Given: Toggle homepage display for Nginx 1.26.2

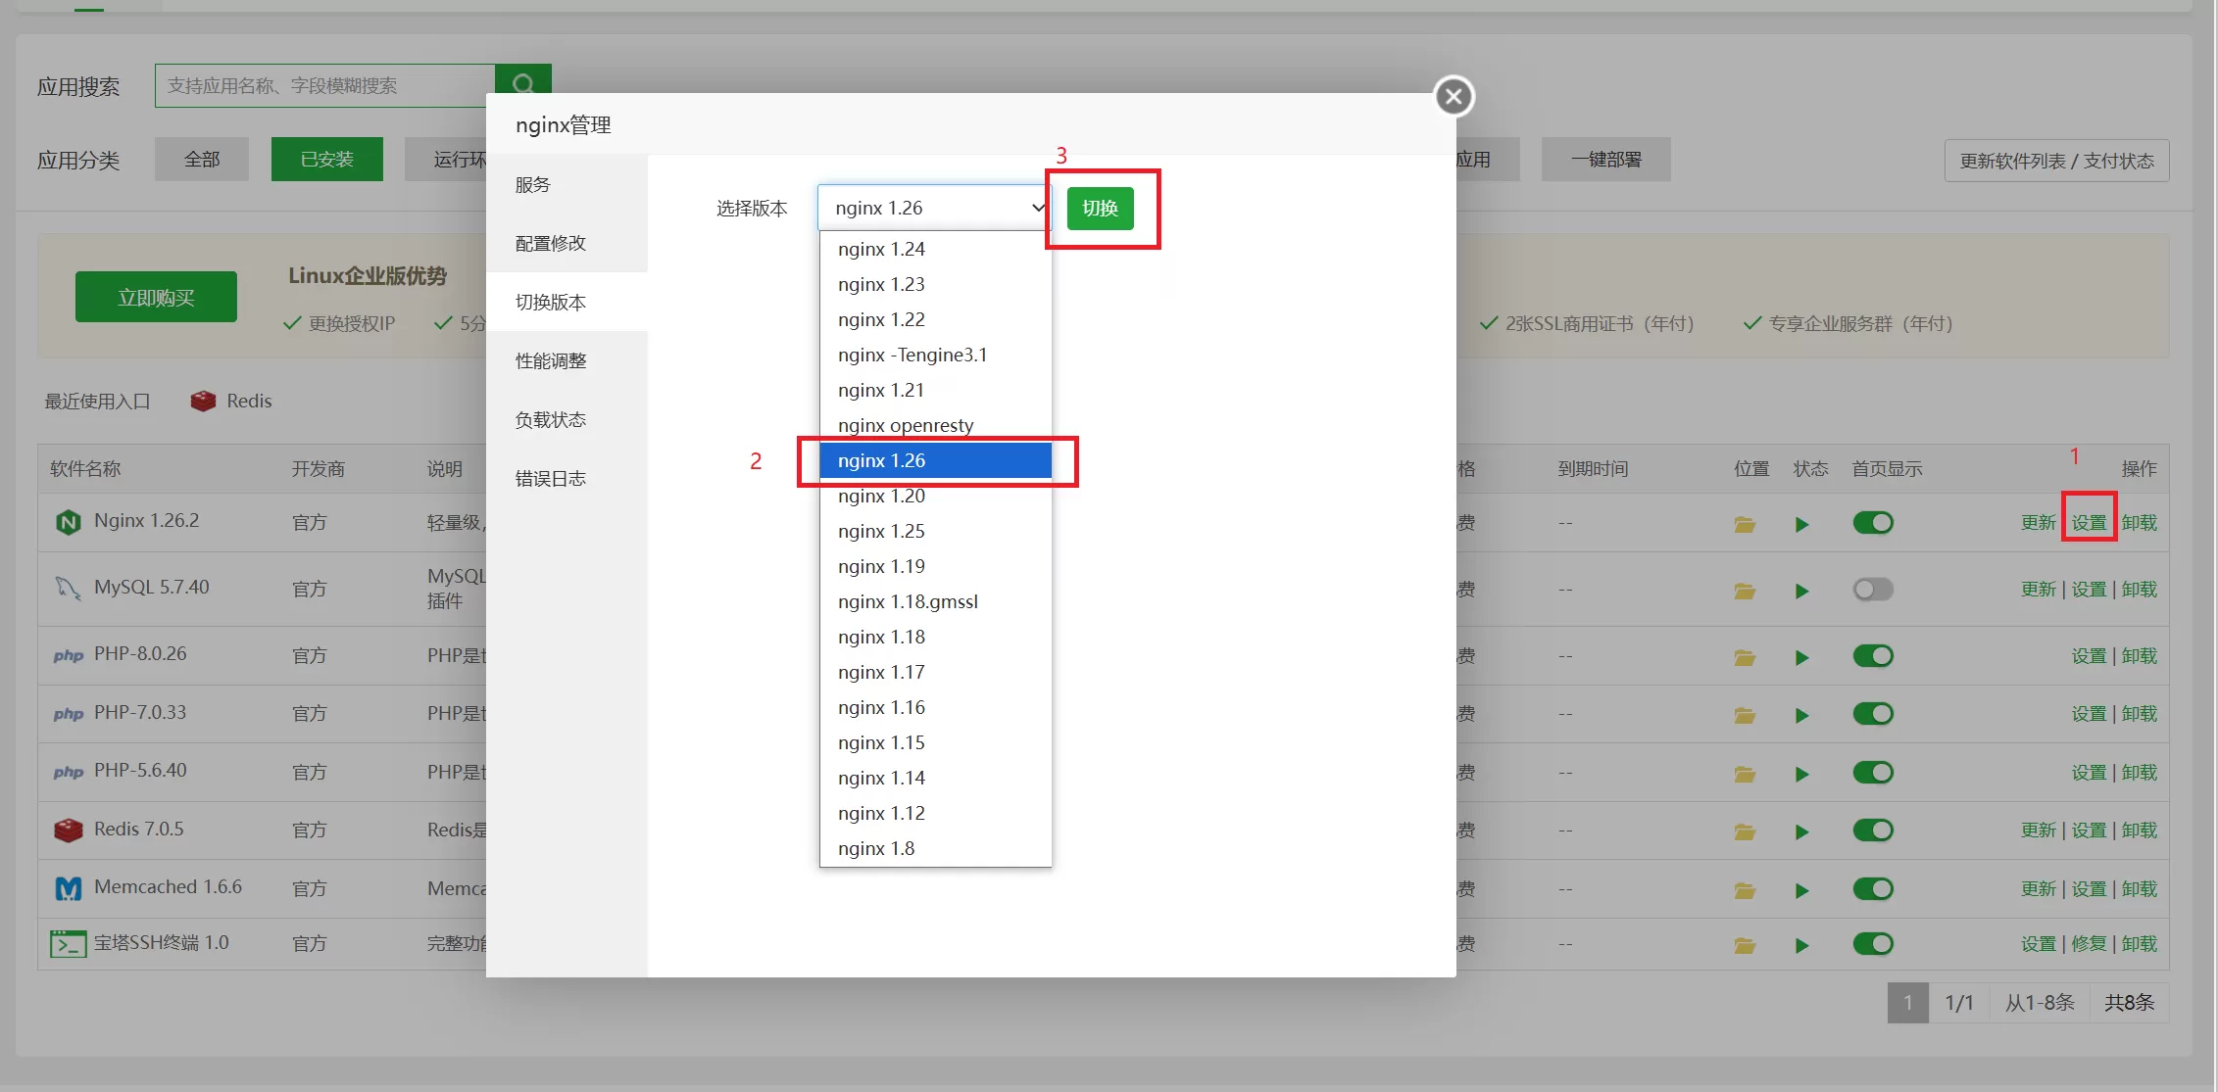Looking at the screenshot, I should (x=1872, y=522).
